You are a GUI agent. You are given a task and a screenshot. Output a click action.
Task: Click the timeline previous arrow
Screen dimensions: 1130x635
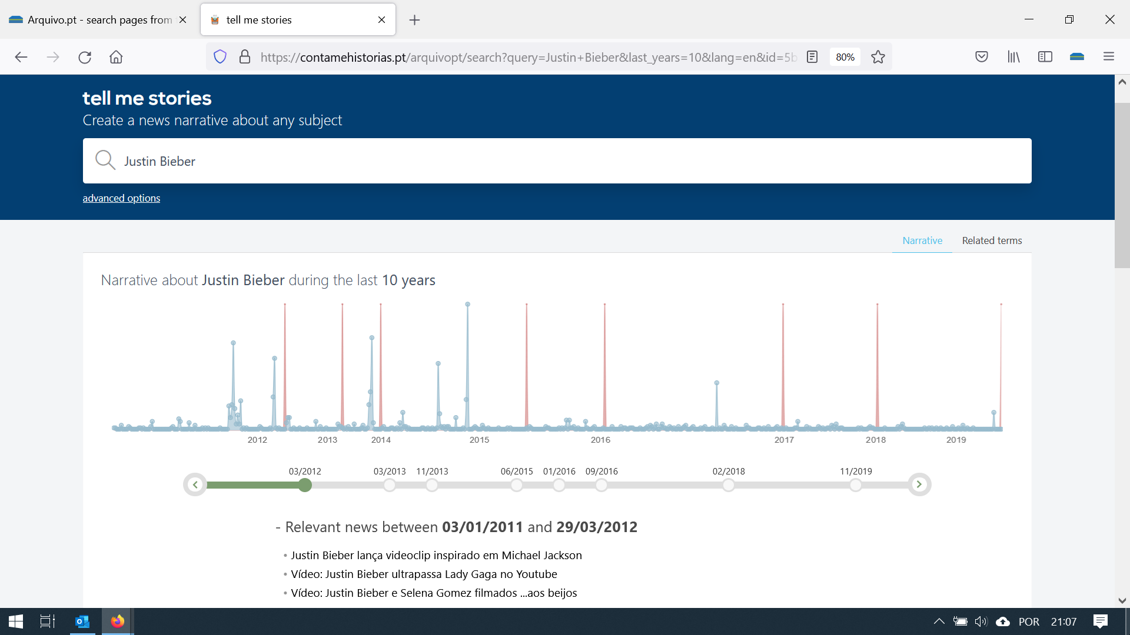(195, 484)
